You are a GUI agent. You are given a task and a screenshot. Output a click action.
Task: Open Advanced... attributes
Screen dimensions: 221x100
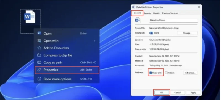tap(190, 73)
